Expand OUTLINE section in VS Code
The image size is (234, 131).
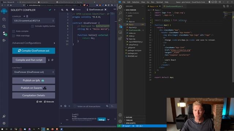pos(129,117)
